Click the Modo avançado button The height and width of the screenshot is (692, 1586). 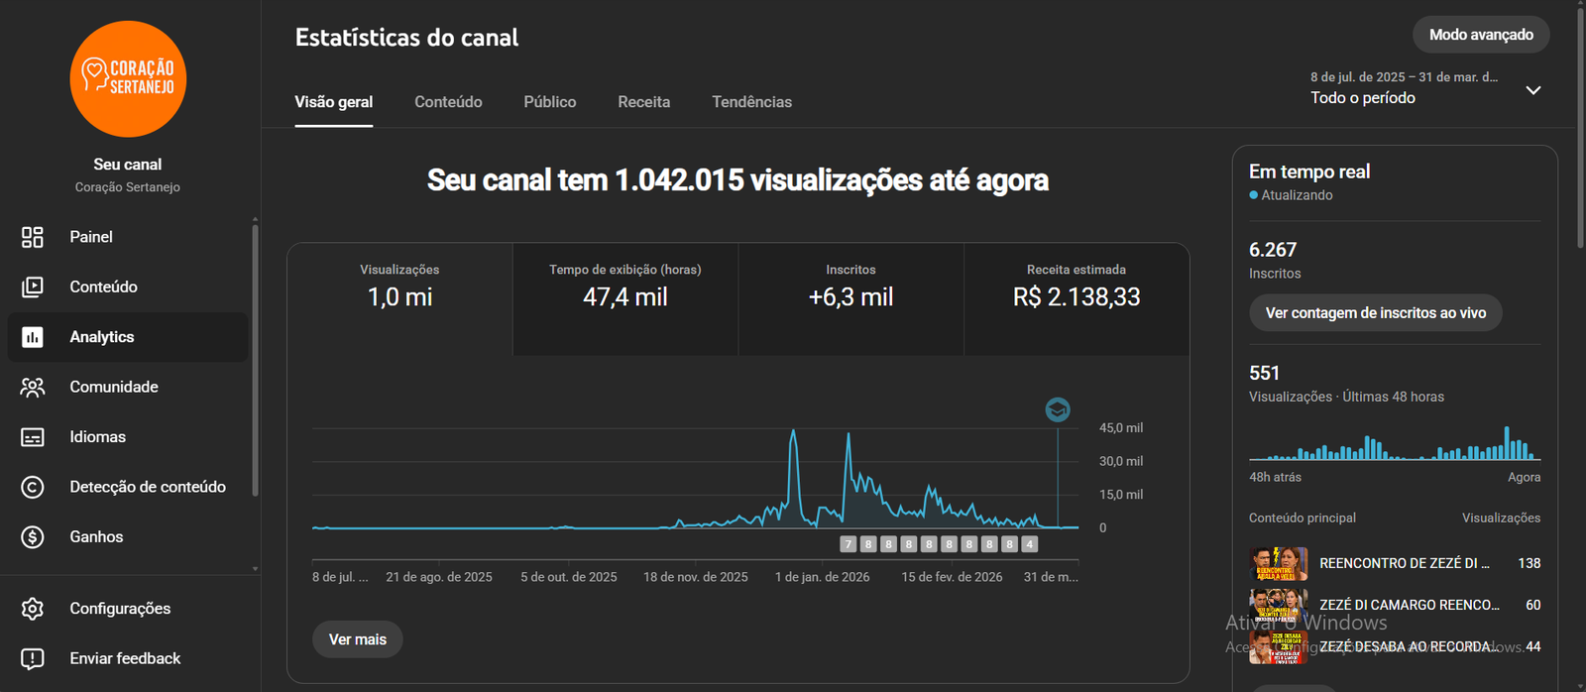point(1481,35)
